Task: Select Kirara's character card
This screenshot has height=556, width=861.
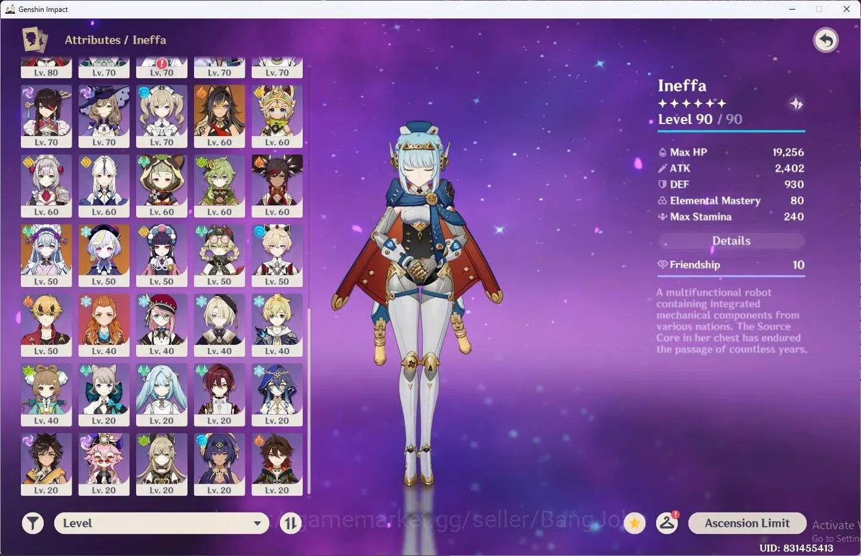Action: [162, 465]
